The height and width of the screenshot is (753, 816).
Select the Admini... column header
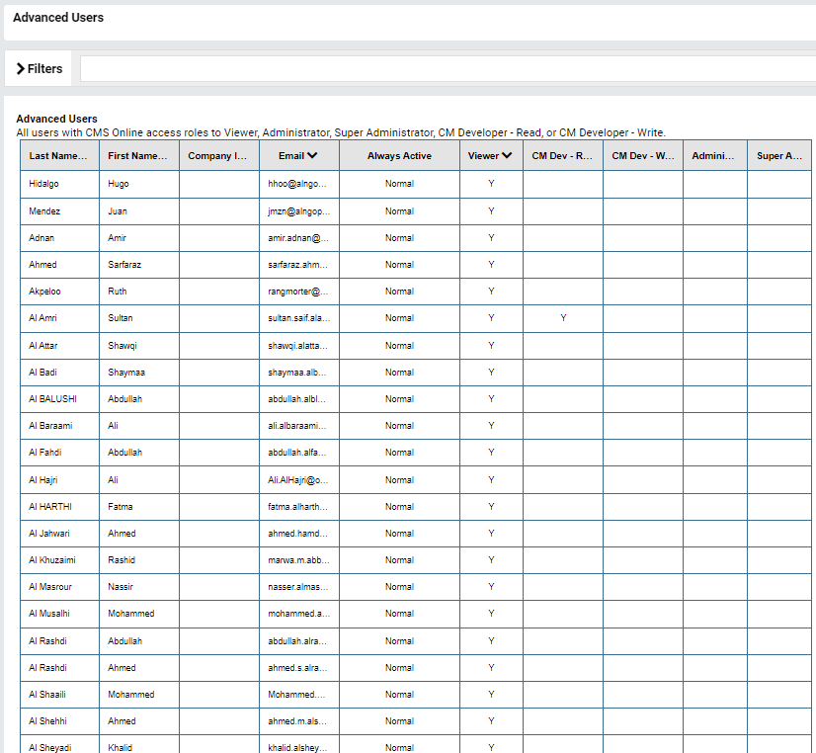(x=713, y=155)
